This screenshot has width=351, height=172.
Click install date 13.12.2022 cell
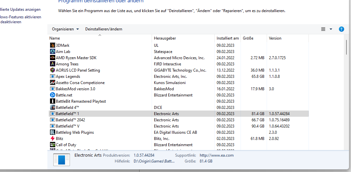[x=226, y=70]
